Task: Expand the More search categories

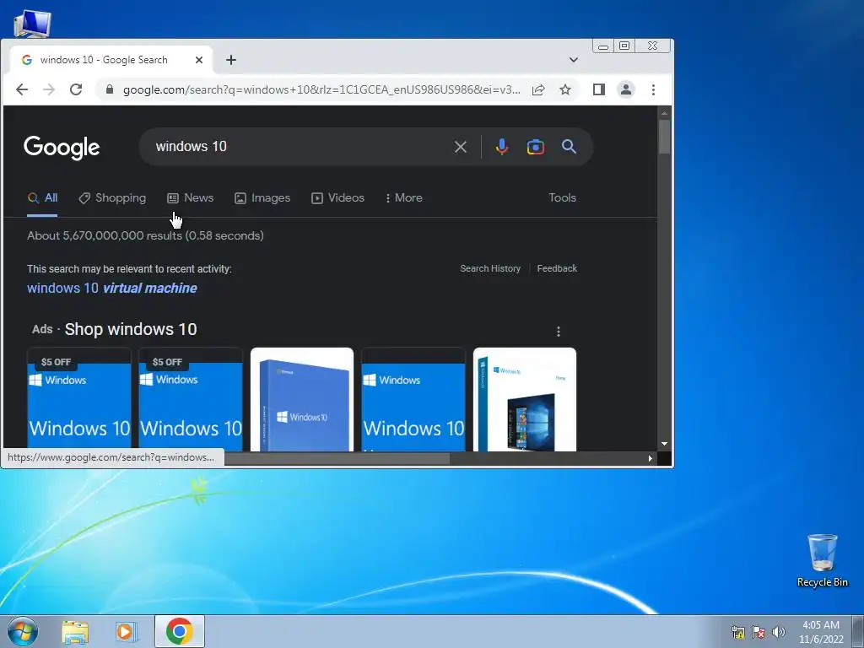Action: tap(404, 197)
